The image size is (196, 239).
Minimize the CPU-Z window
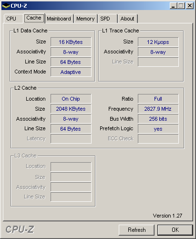pos(173,6)
